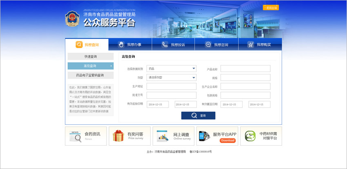The width and height of the screenshot is (347, 169).
Task: Open 食药资讯 news icon
Action: pos(75,136)
